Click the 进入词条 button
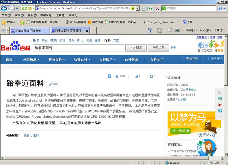The height and width of the screenshot is (165, 228). pyautogui.click(x=136, y=48)
